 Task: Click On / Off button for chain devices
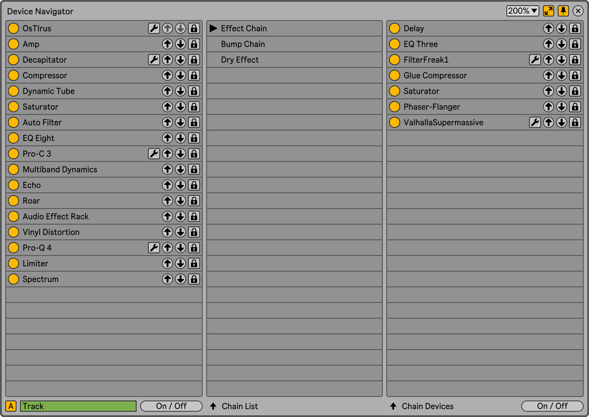552,406
